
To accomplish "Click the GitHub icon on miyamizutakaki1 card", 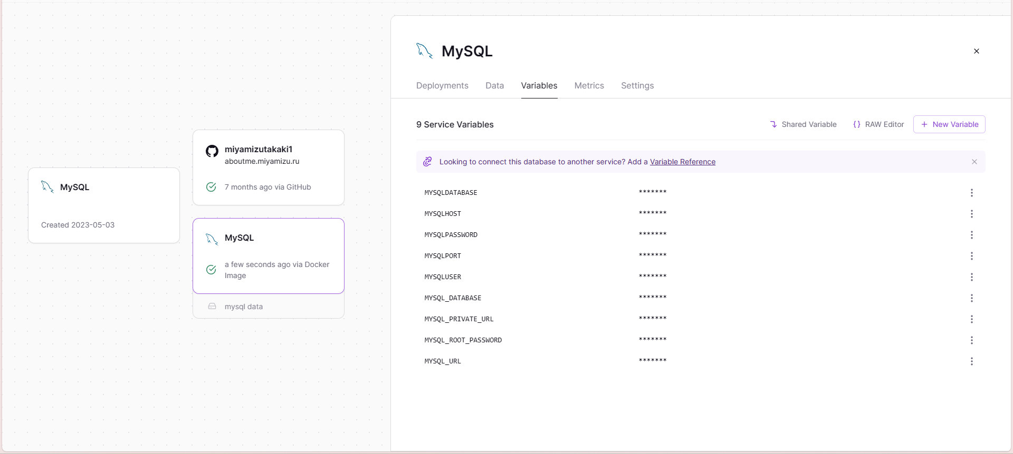I will 212,152.
